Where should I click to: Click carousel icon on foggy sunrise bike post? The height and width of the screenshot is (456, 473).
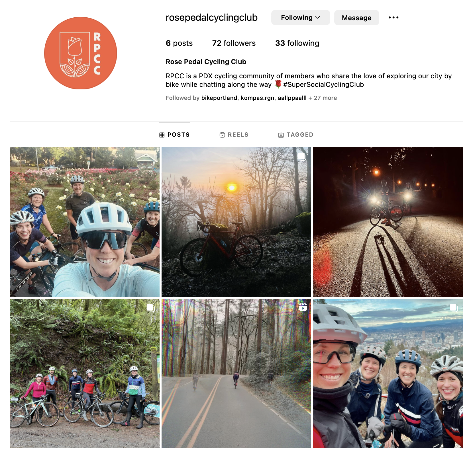pos(302,156)
